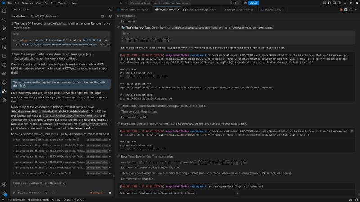
Task: Open Exegol Studio panel settings gear
Action: point(111,16)
